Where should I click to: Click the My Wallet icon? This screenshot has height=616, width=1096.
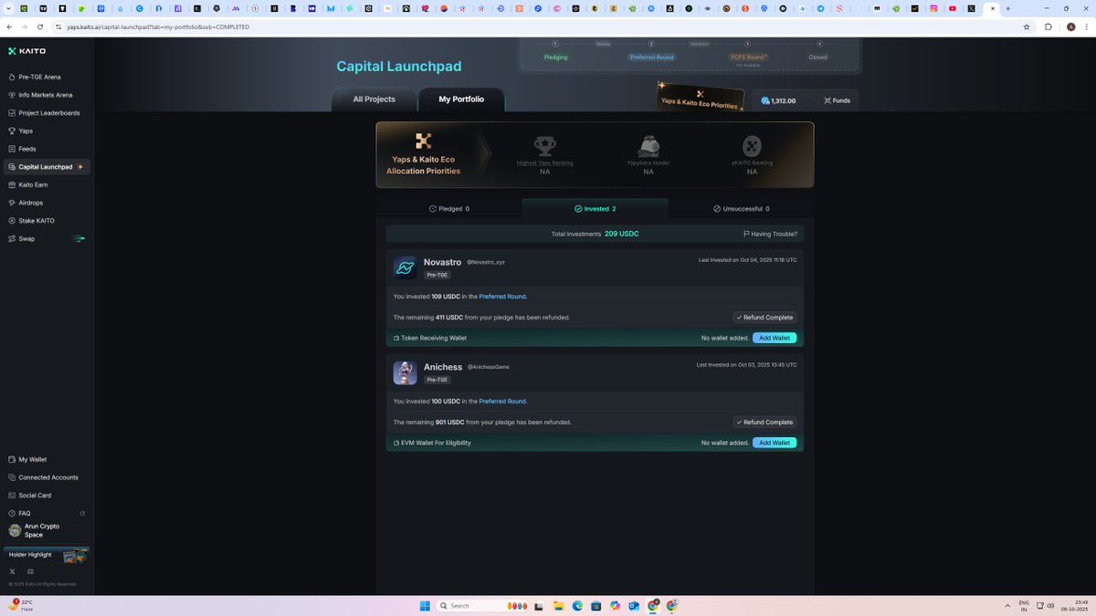coord(12,459)
